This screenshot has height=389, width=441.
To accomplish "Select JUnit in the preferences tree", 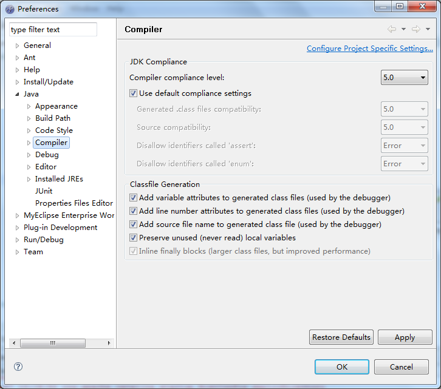I will (x=44, y=191).
